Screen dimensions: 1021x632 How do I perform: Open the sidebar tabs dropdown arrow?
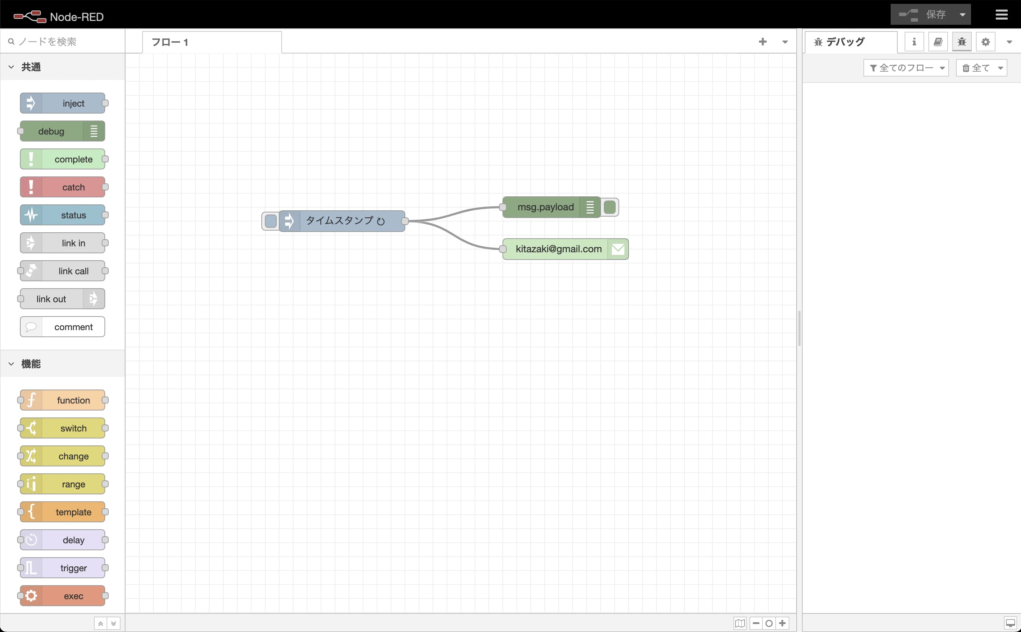pyautogui.click(x=1009, y=42)
